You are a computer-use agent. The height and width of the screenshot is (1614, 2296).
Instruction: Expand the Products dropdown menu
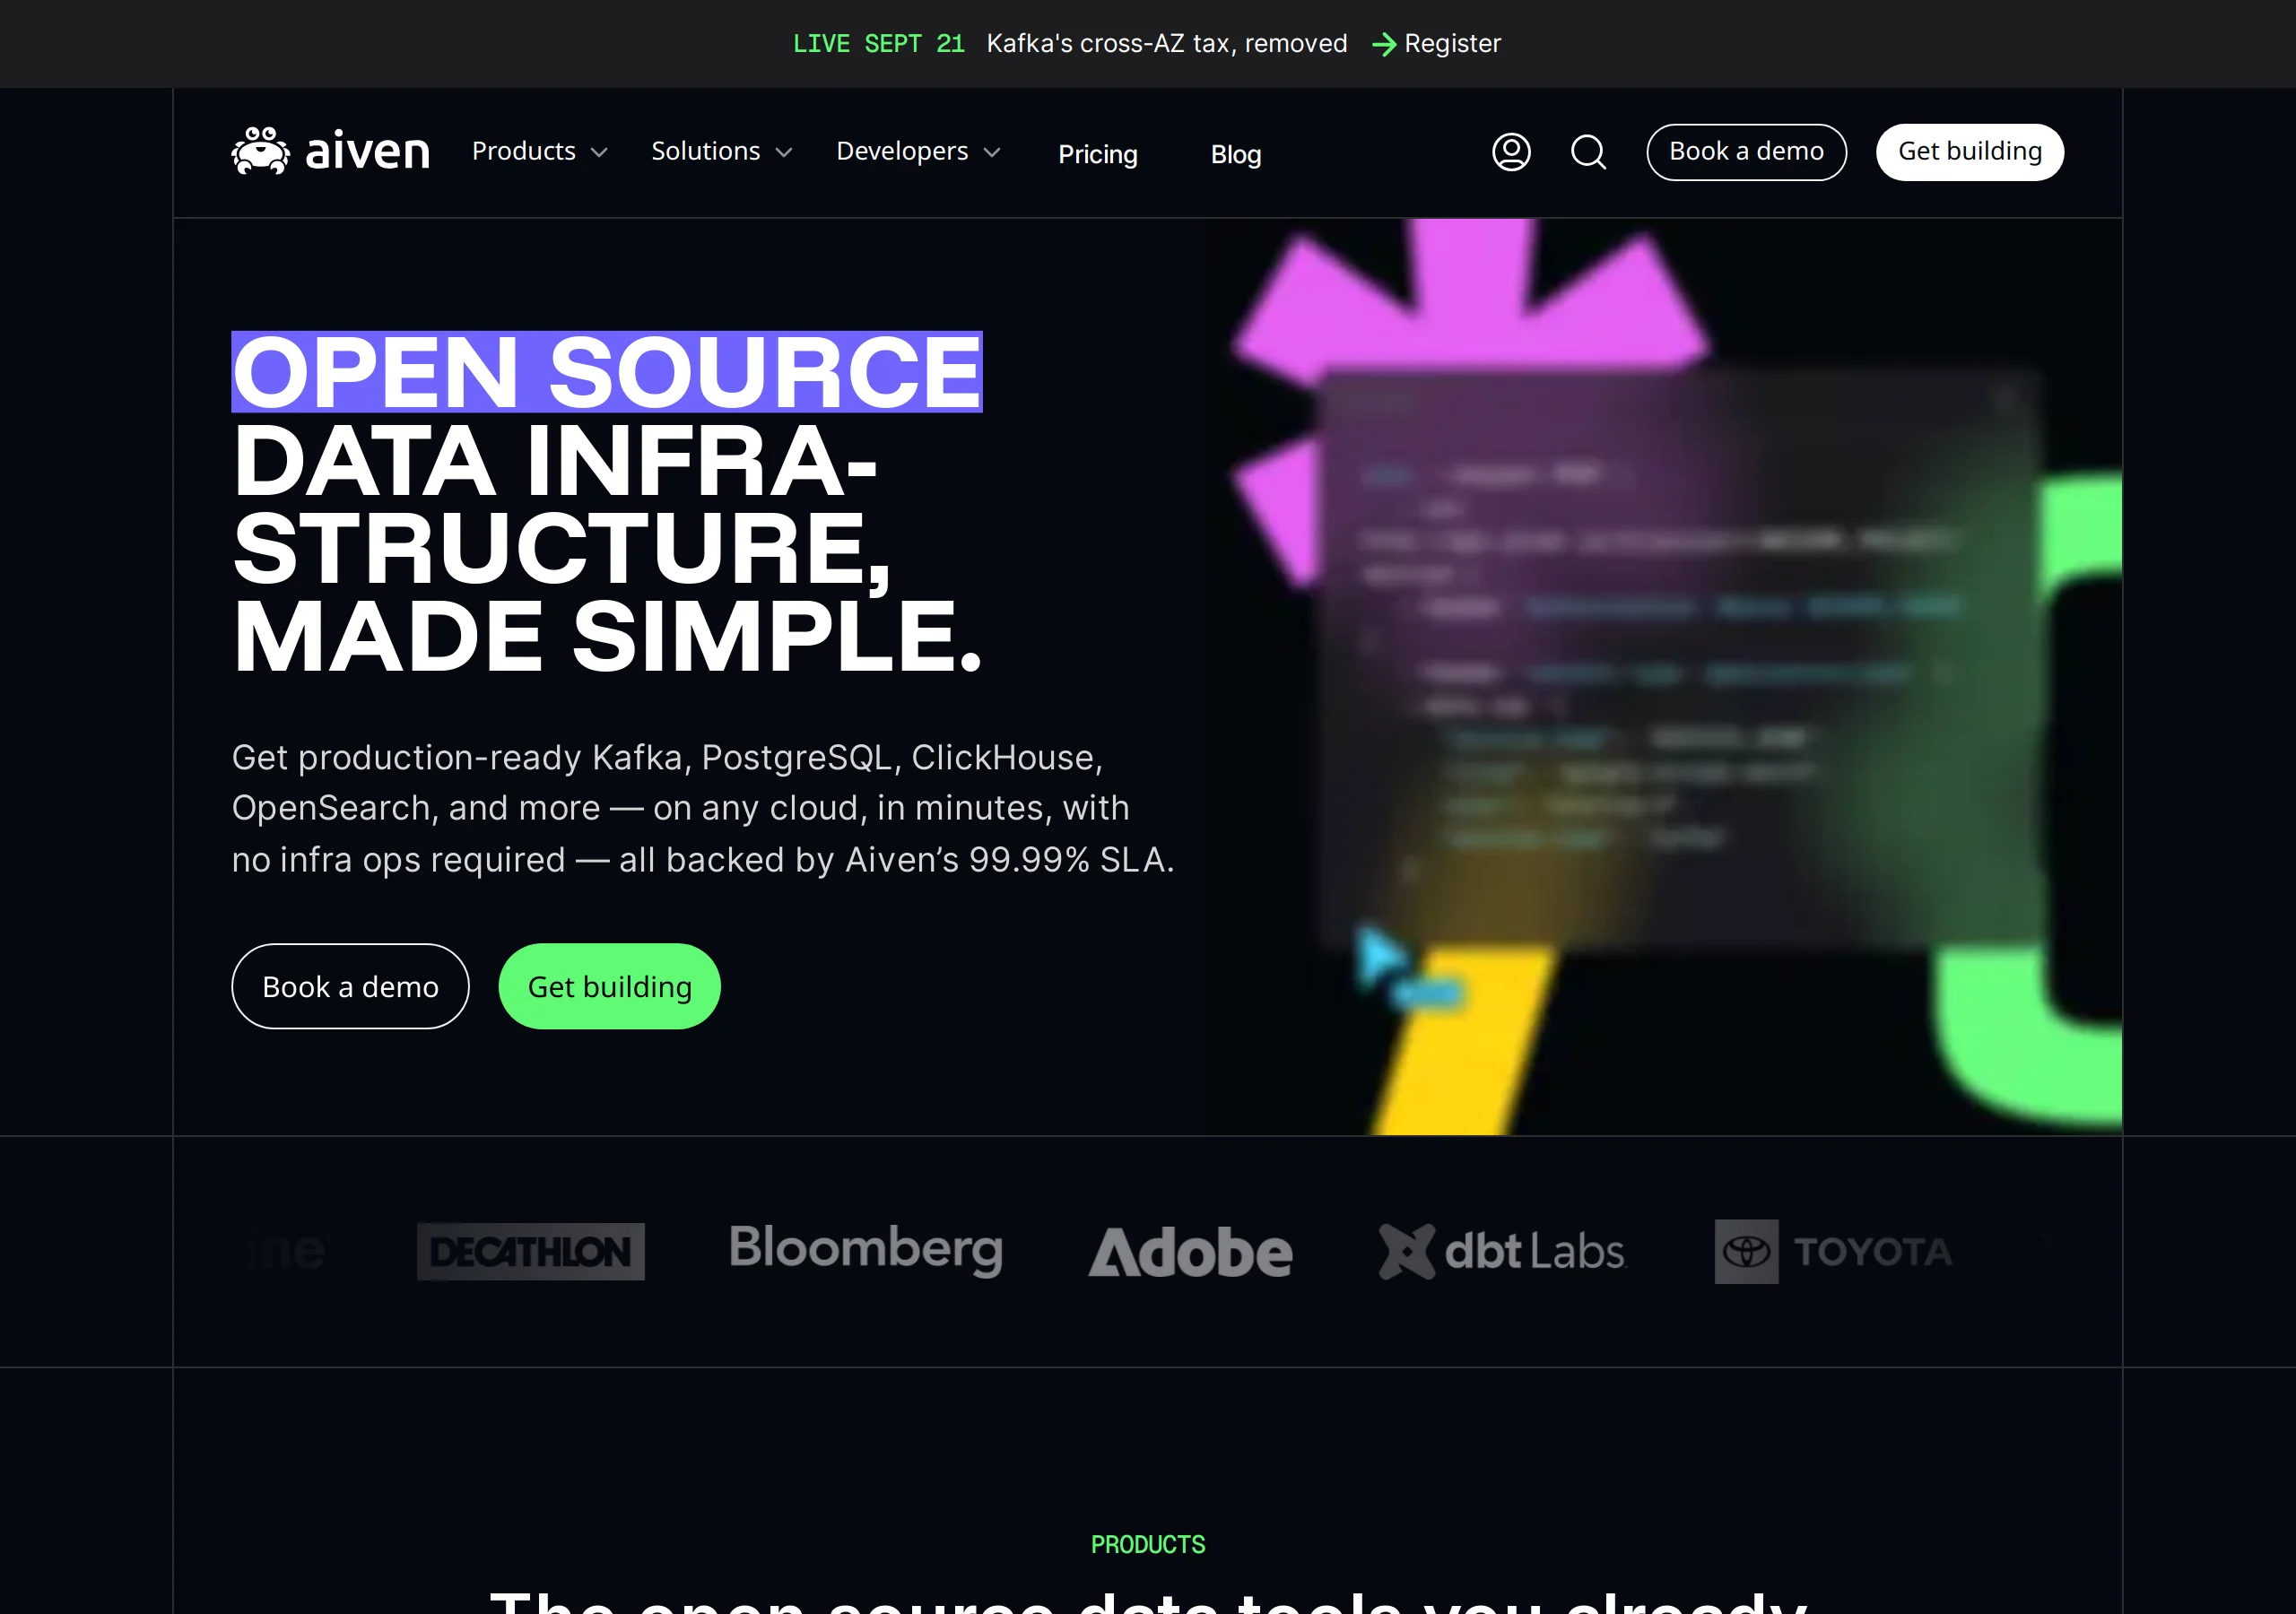[x=540, y=152]
